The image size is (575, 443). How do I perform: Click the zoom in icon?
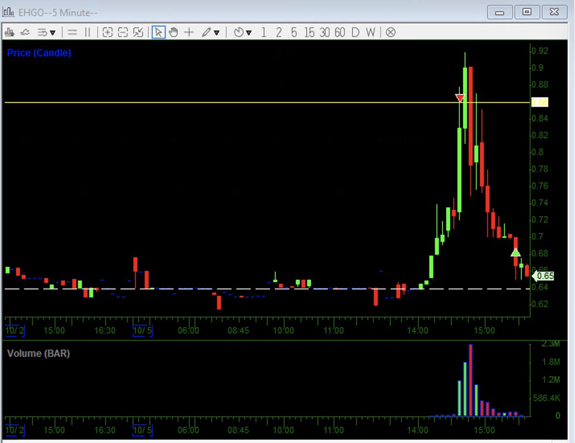pos(108,33)
